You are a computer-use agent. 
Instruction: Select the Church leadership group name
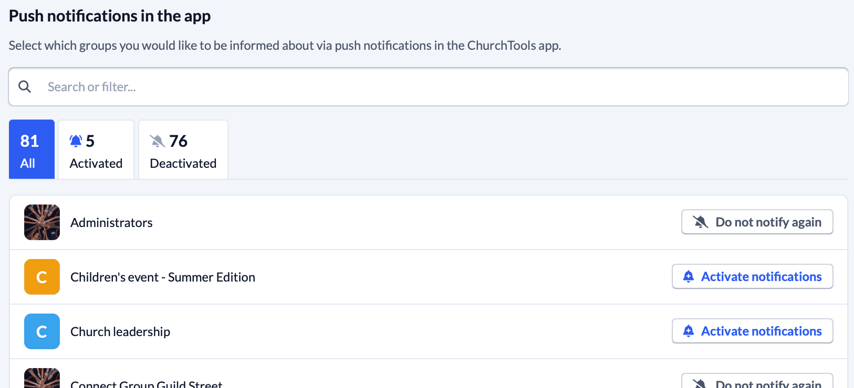120,332
